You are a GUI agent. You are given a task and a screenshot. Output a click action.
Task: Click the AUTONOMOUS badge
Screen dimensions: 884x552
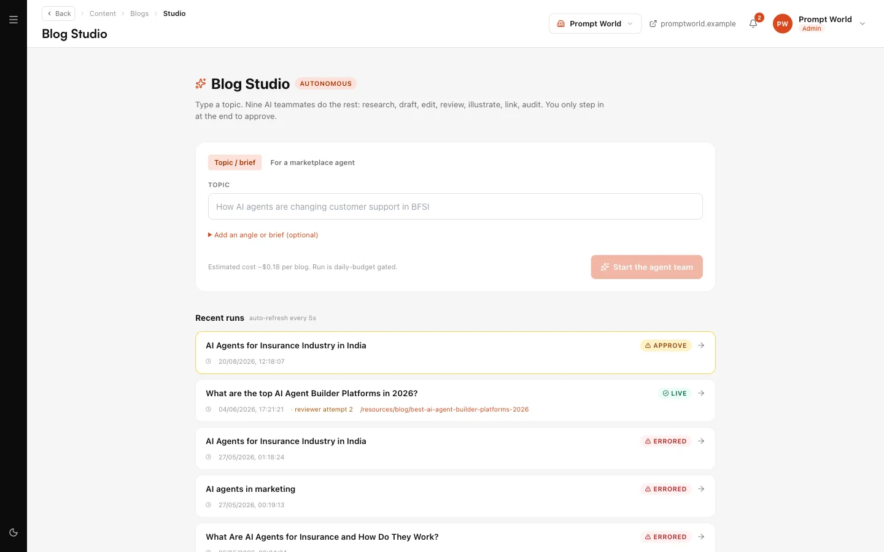(x=326, y=83)
